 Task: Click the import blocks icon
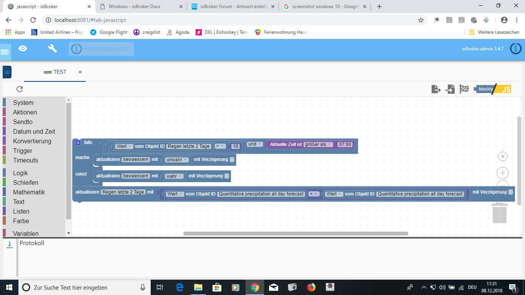(450, 89)
